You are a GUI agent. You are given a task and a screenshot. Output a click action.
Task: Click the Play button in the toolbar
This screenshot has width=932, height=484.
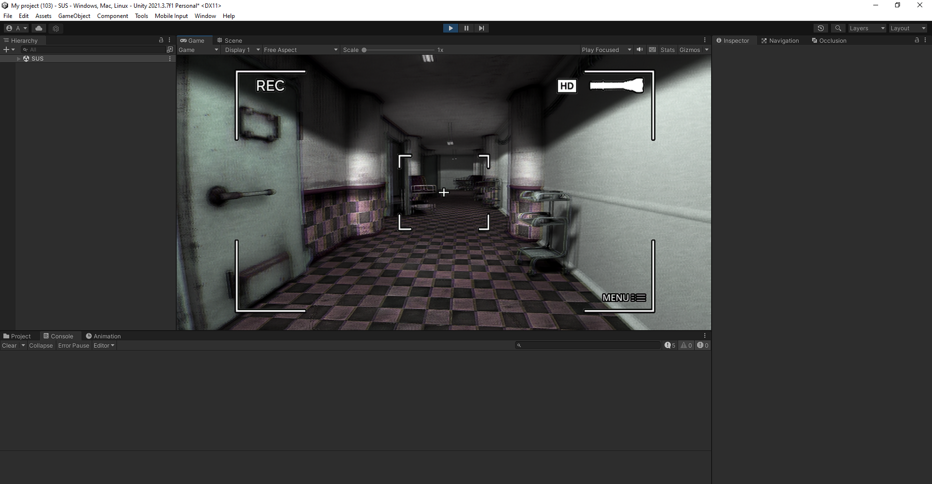tap(450, 28)
